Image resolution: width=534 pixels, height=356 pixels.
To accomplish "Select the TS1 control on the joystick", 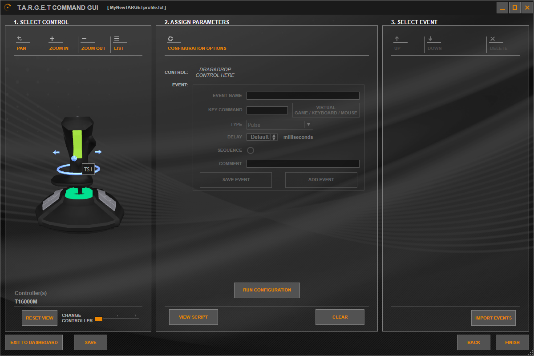I will tap(88, 169).
